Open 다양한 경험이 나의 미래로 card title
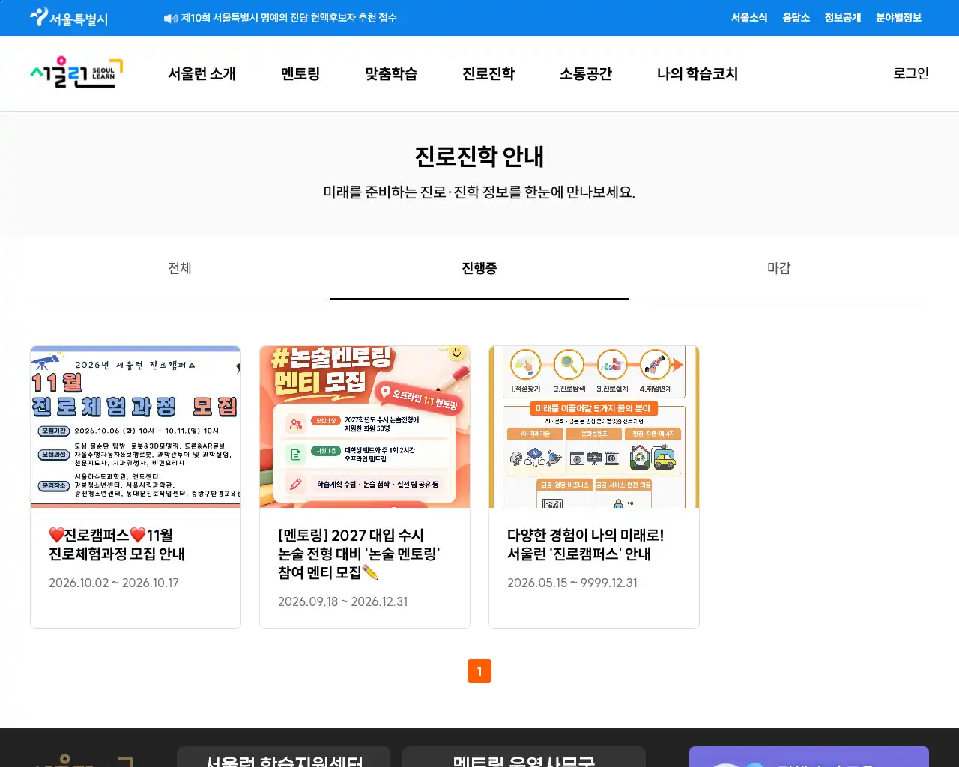Viewport: 959px width, 767px height. [586, 545]
